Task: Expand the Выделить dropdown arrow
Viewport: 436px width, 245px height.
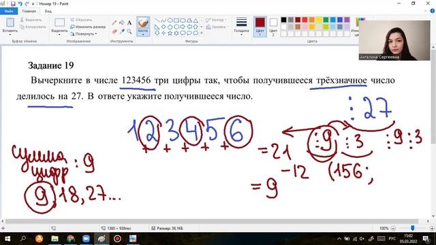Action: (59, 35)
